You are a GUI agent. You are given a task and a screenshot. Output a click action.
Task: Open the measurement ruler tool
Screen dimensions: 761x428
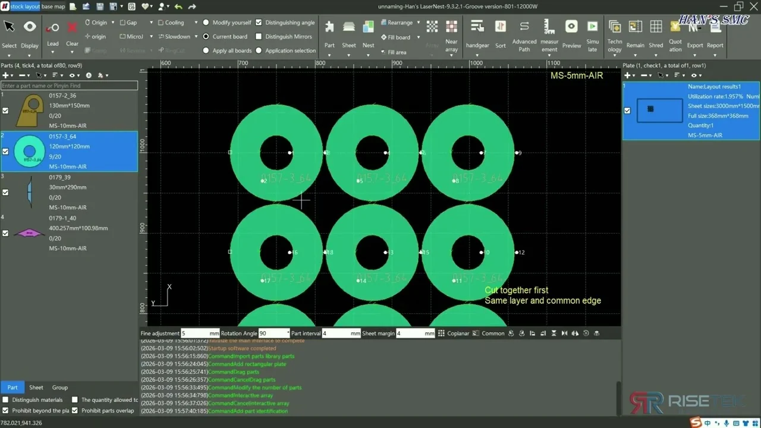549,26
